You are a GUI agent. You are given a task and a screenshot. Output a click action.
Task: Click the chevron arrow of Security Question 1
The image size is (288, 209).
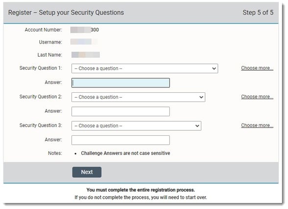214,68
